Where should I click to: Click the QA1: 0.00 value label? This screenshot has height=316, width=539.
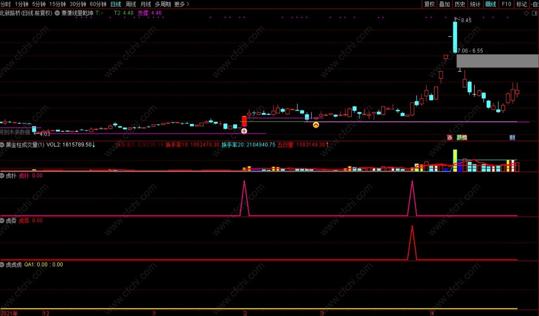click(x=36, y=264)
